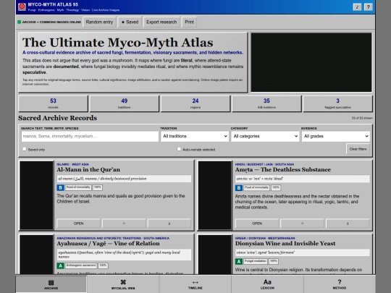Toggle Auto-narrate selected checkbox

coord(179,149)
